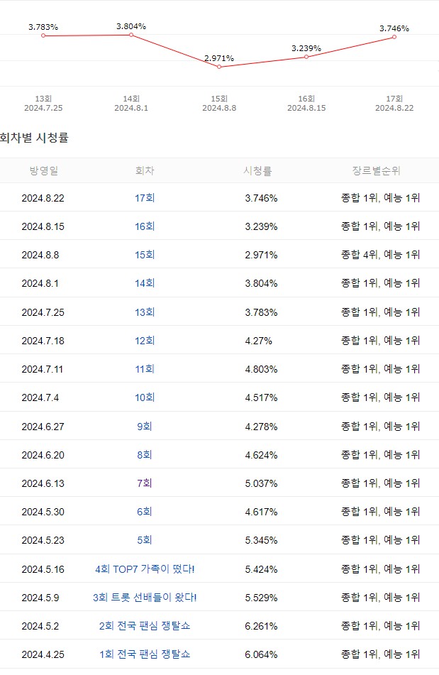Click the 14회 2024.8.1 chart axis label

131,104
